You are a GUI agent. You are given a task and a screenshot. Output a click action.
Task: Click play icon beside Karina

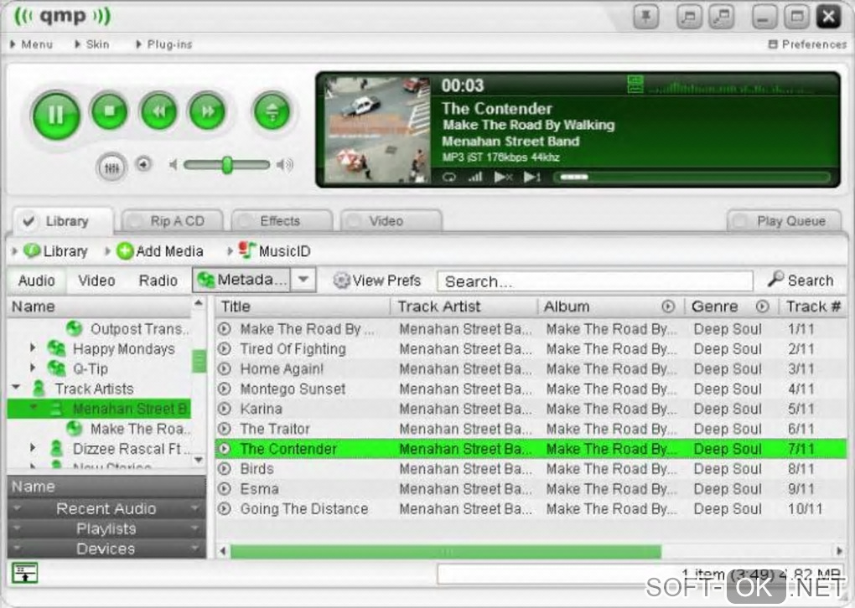[x=224, y=409]
